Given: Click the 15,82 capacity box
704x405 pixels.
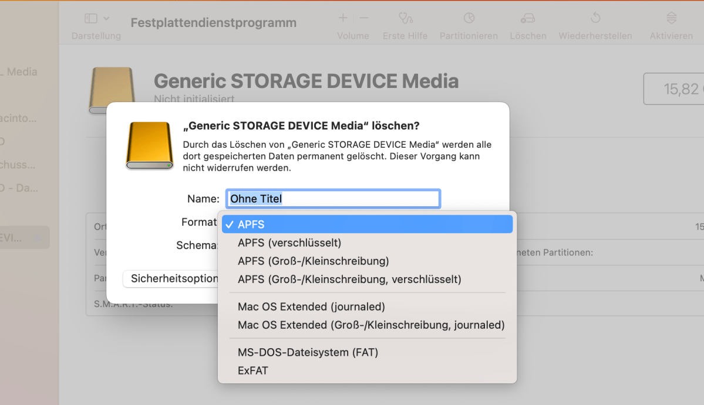Looking at the screenshot, I should pos(673,89).
